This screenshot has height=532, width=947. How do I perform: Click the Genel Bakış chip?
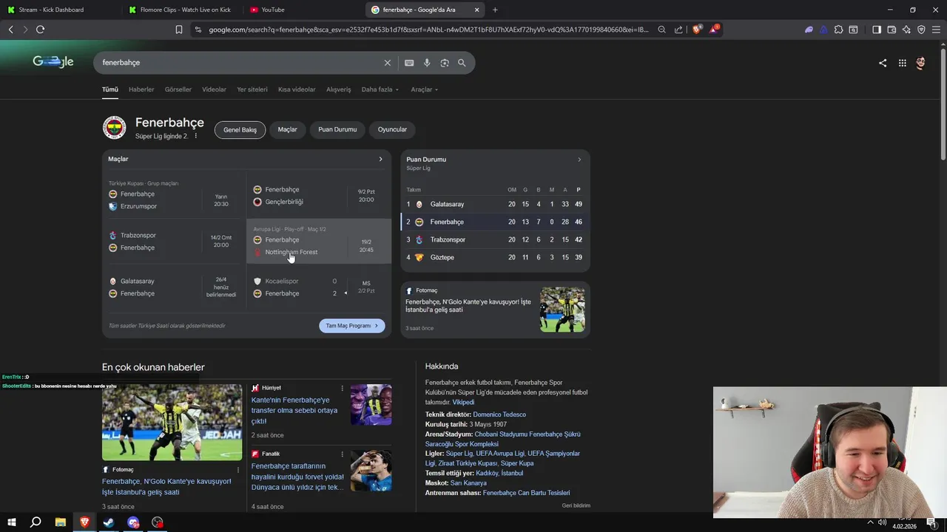[x=240, y=130]
